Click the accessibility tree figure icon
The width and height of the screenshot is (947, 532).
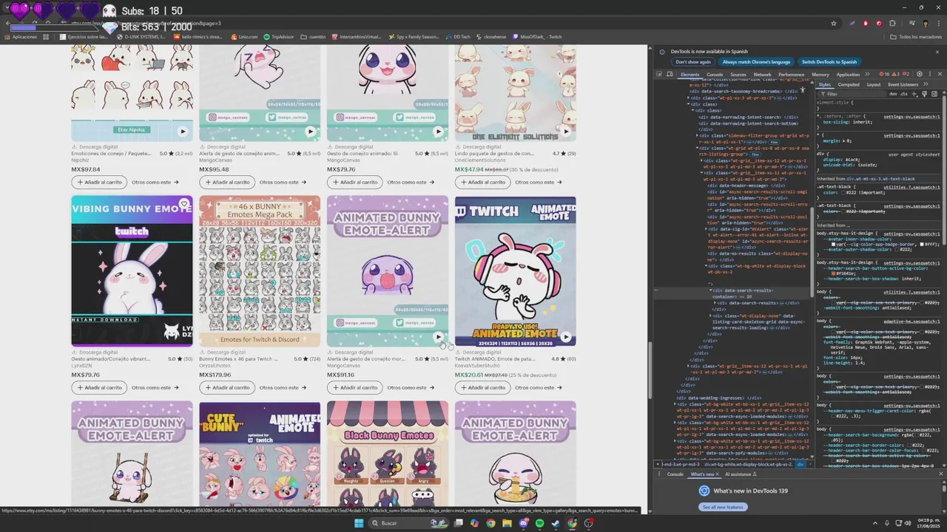[x=803, y=89]
